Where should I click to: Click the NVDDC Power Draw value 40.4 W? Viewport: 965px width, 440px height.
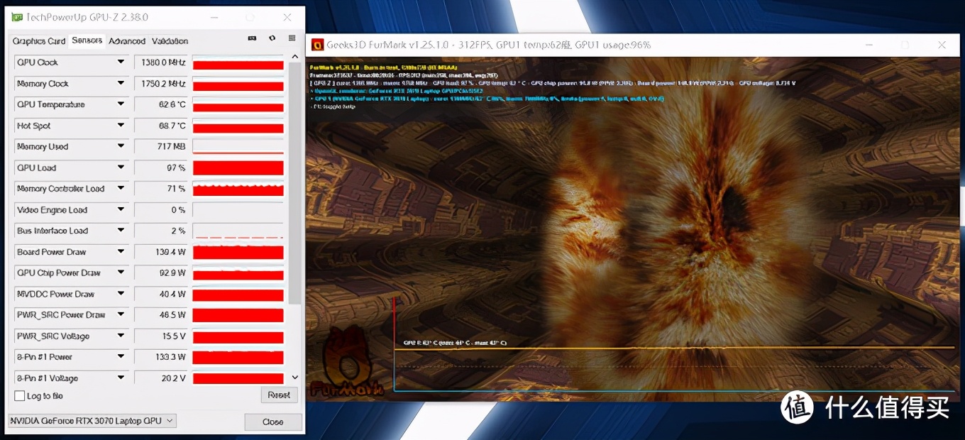[x=161, y=294]
